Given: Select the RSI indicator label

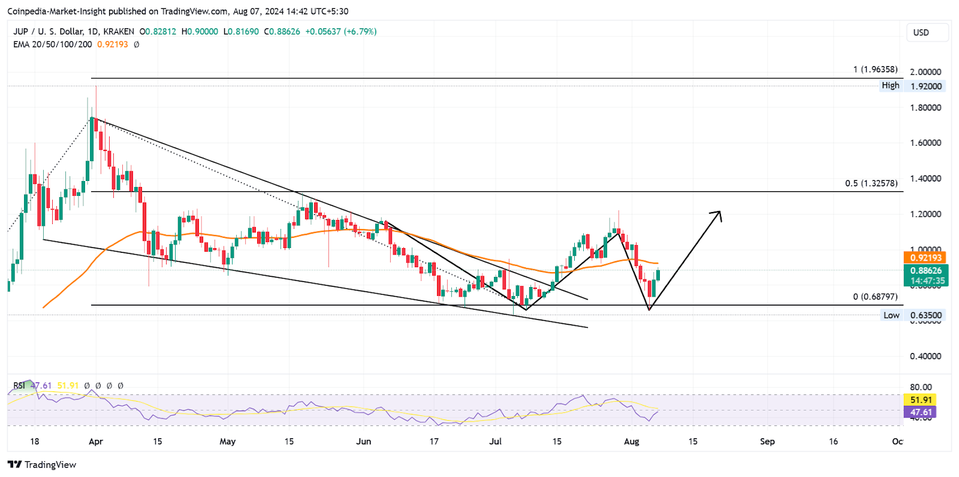Looking at the screenshot, I should [19, 385].
